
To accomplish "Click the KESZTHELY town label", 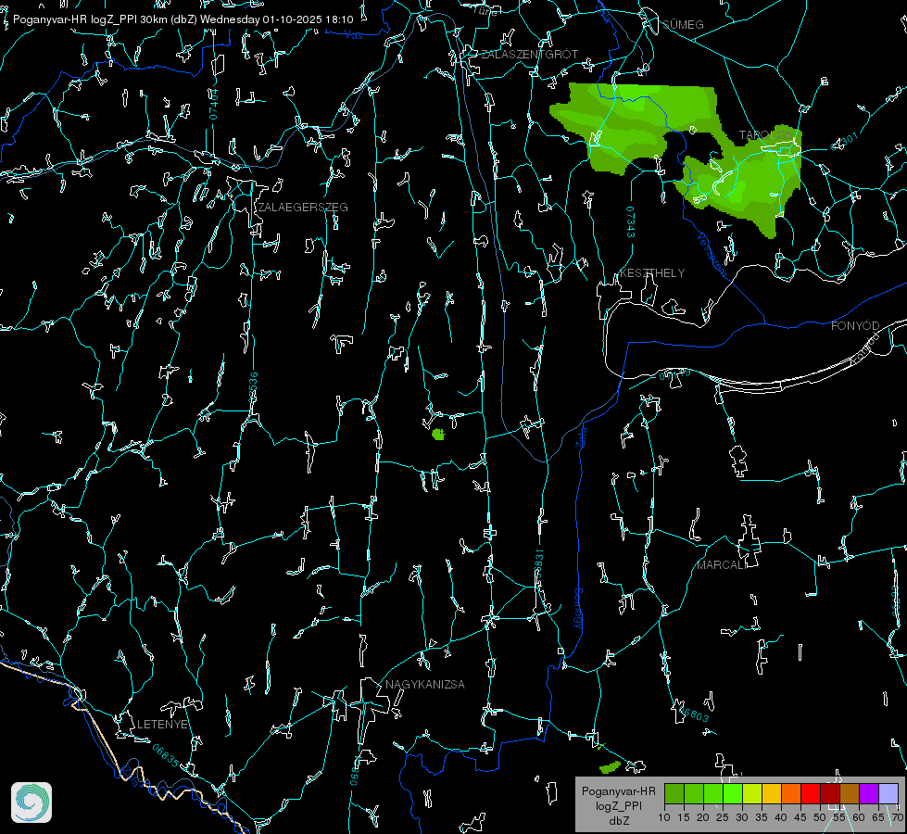I will [652, 273].
